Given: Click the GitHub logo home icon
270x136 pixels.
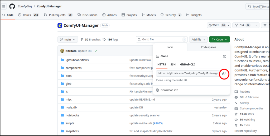Looking at the screenshot, I should (x=12, y=6).
